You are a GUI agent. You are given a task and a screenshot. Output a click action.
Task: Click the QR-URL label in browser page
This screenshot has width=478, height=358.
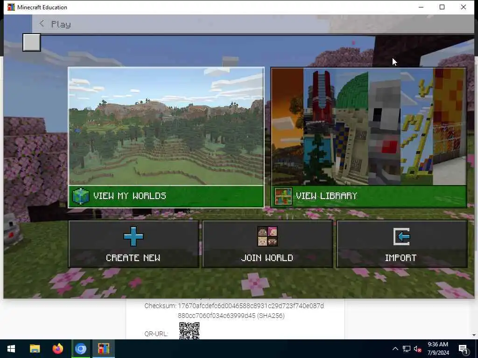pos(156,334)
